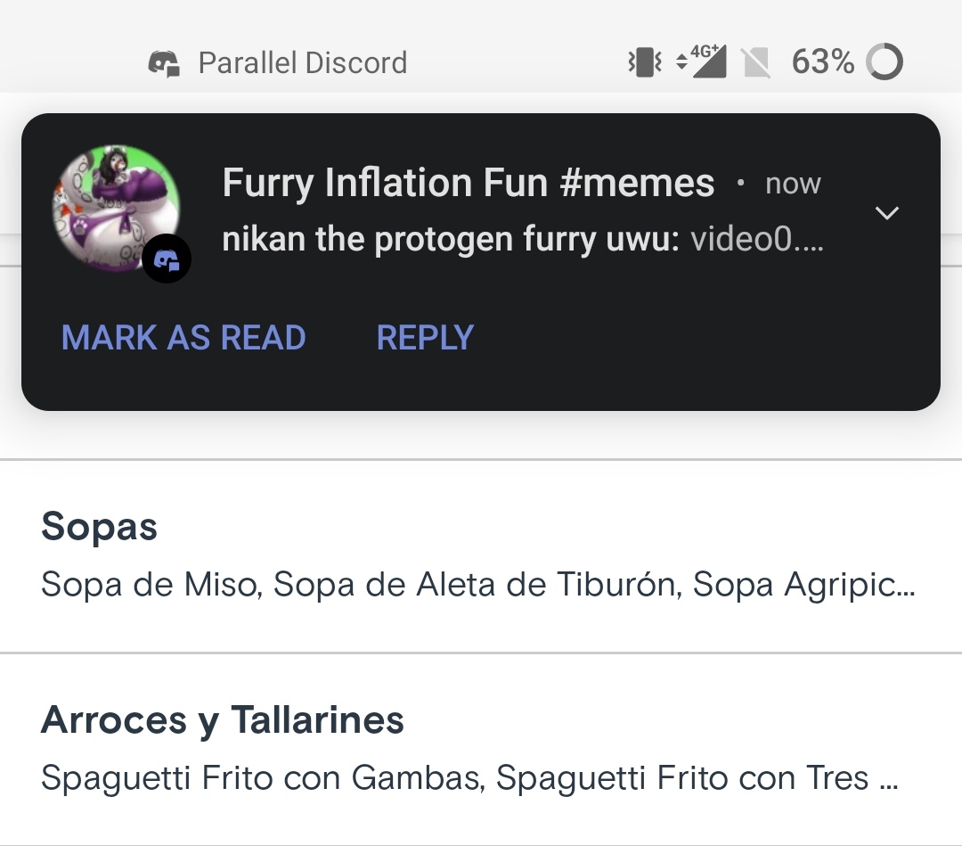Tap the small Discord badge on the avatar
This screenshot has width=962, height=846.
(x=167, y=259)
